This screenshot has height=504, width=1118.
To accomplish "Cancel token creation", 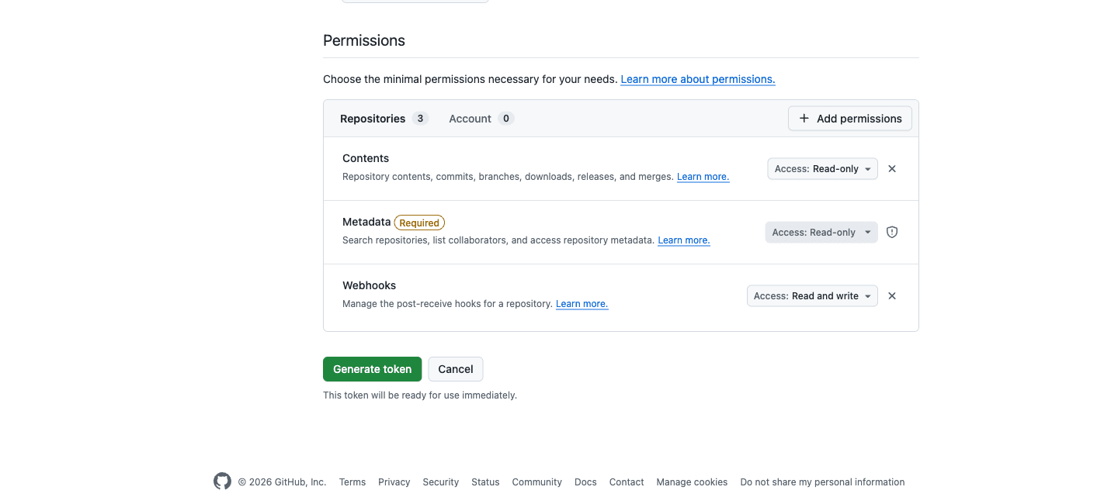I will (x=456, y=369).
